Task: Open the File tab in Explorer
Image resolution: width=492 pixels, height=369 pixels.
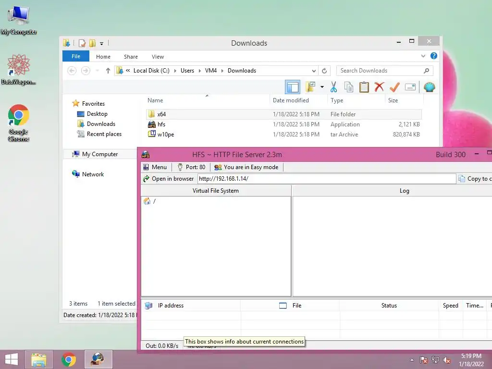Action: [75, 56]
